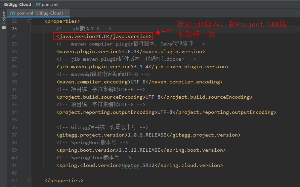Collapse the properties block at line 22
This screenshot has height=187, width=300.
point(30,21)
